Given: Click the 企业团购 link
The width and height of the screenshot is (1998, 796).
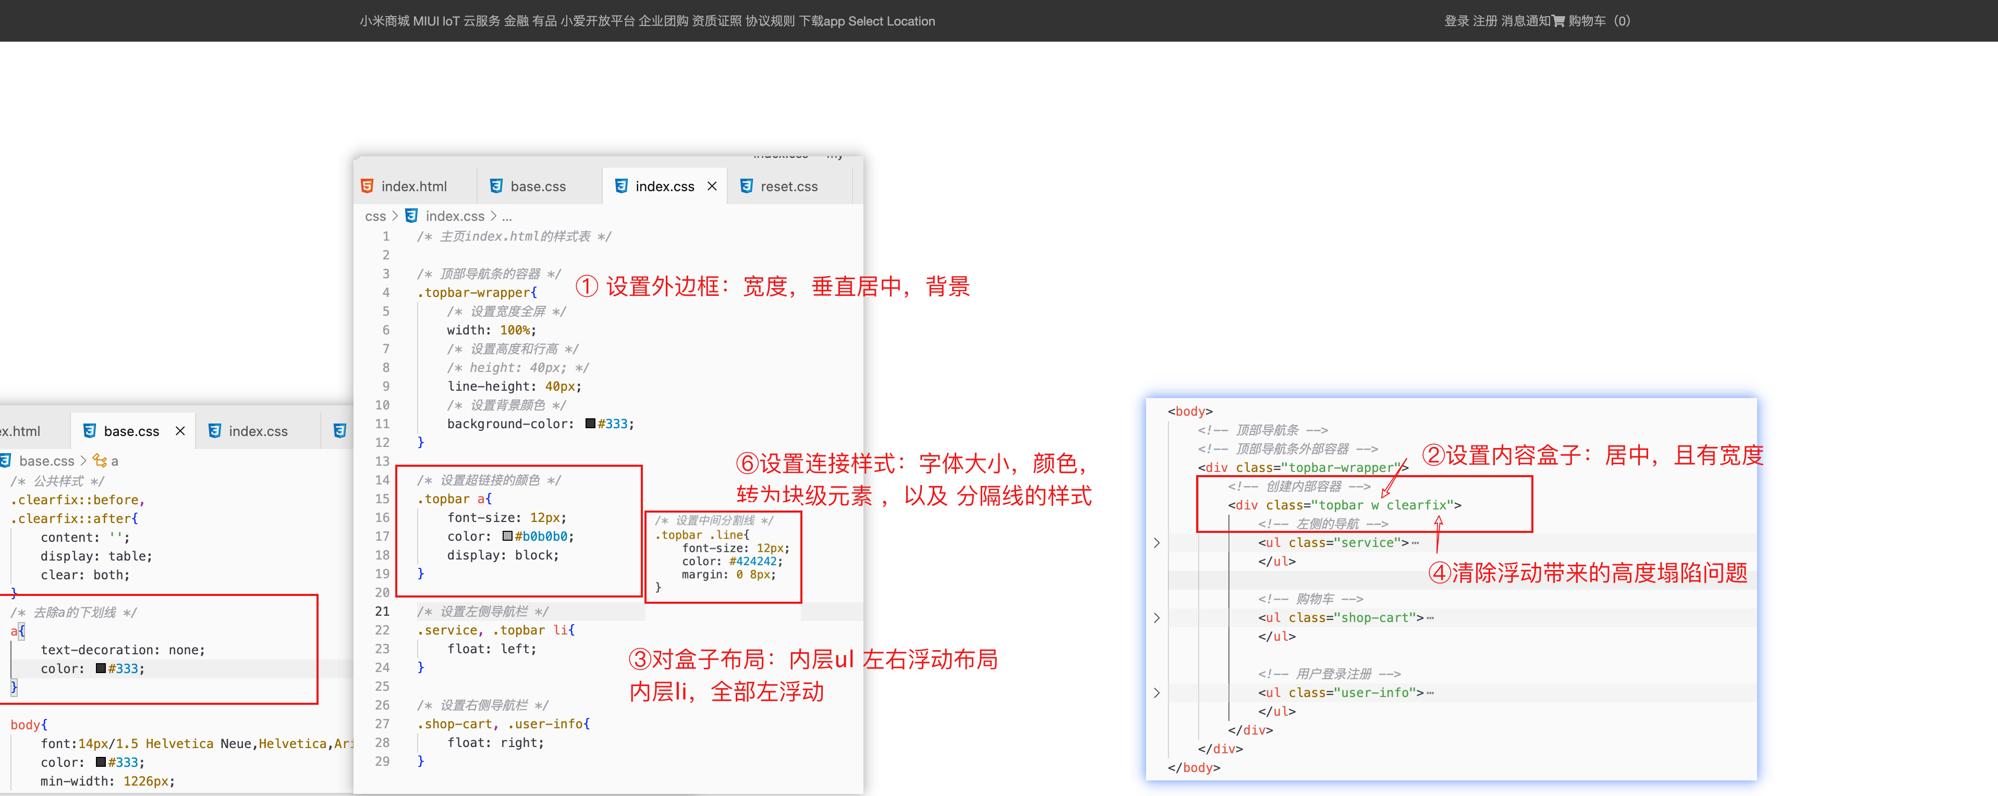Looking at the screenshot, I should [x=664, y=21].
